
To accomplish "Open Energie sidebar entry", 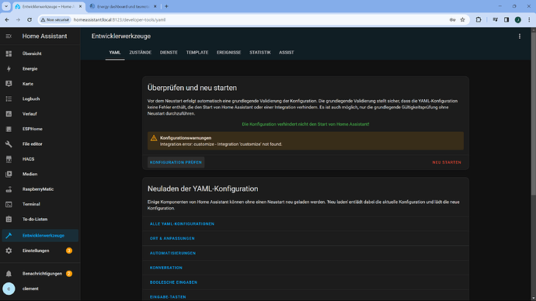I will (40, 68).
